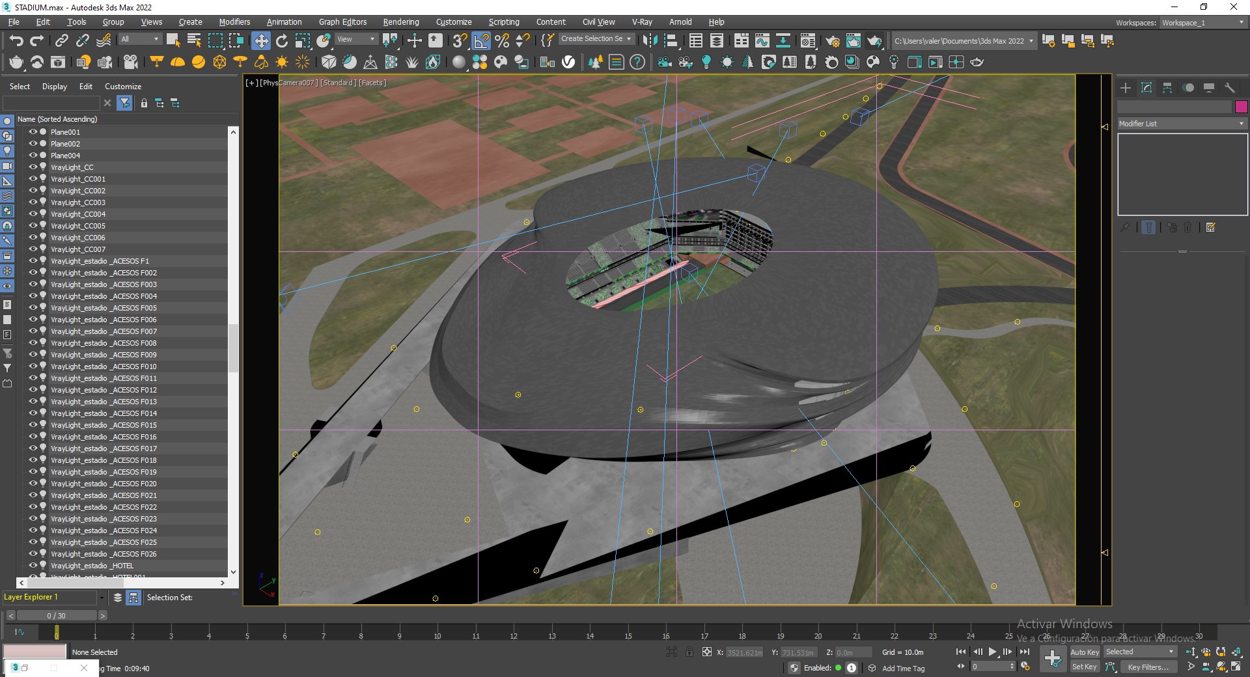This screenshot has width=1250, height=677.
Task: Toggle visibility of VrayLight_CC003
Action: 33,202
